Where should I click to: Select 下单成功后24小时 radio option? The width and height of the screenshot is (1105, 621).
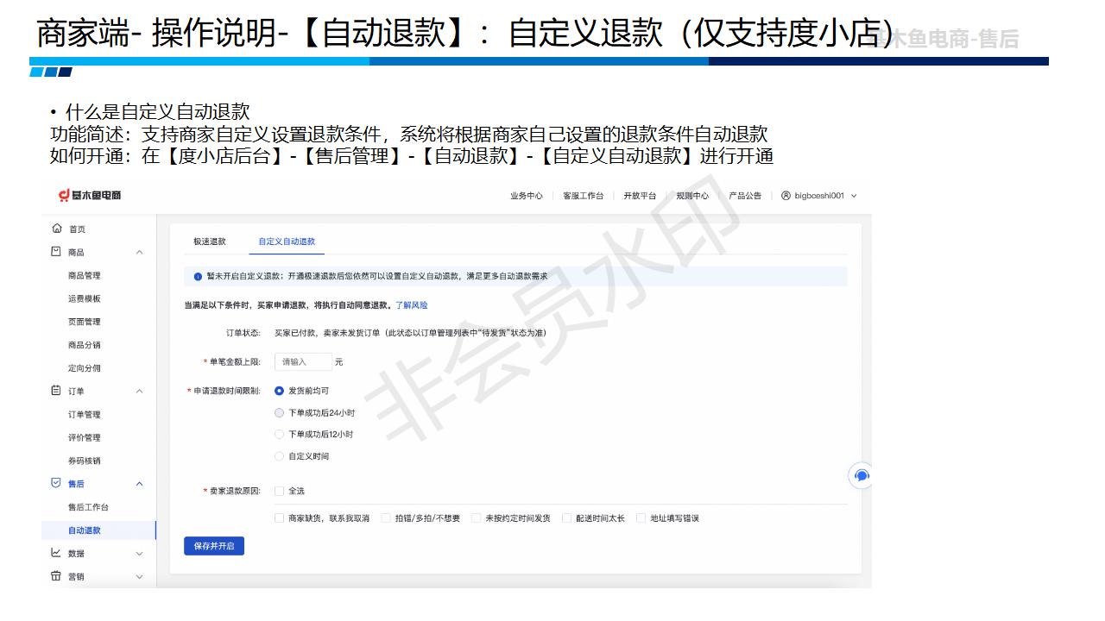(279, 412)
